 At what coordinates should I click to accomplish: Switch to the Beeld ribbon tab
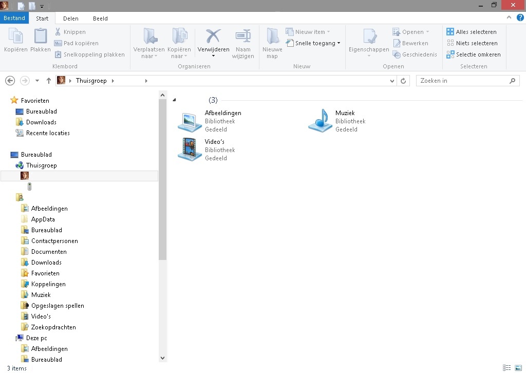click(x=100, y=18)
